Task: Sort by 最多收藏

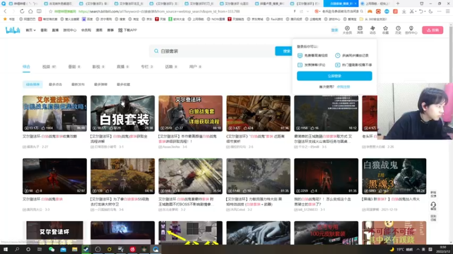Action: tap(123, 84)
